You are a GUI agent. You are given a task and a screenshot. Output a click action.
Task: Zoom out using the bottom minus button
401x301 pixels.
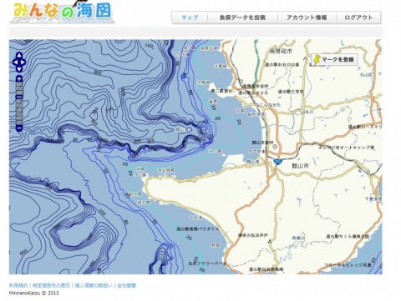[19, 128]
